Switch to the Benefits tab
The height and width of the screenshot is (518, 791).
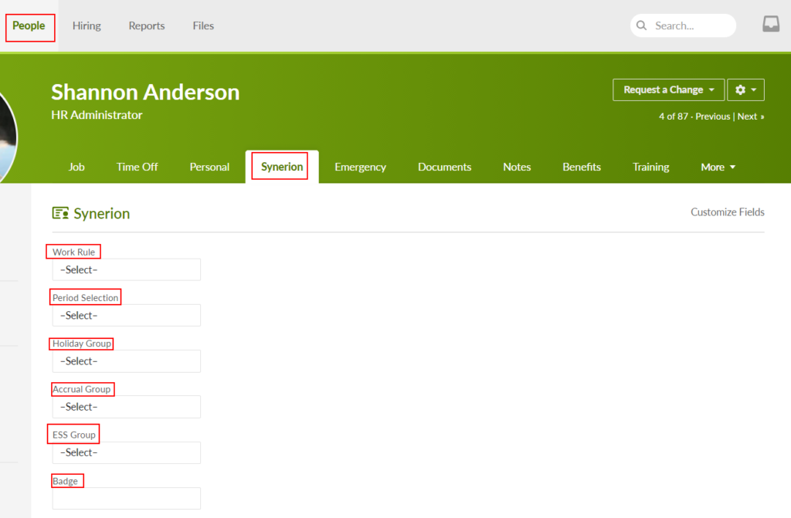click(582, 167)
